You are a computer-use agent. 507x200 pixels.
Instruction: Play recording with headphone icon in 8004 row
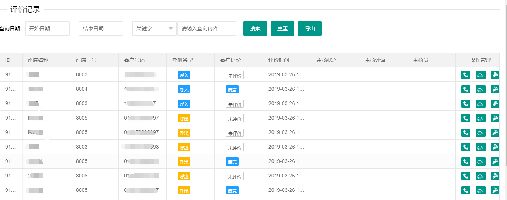pyautogui.click(x=480, y=89)
